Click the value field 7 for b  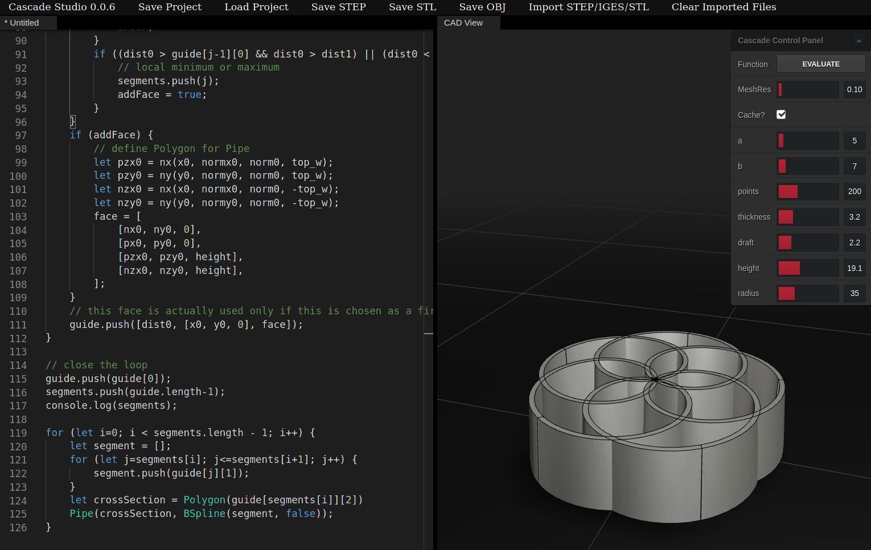point(854,166)
